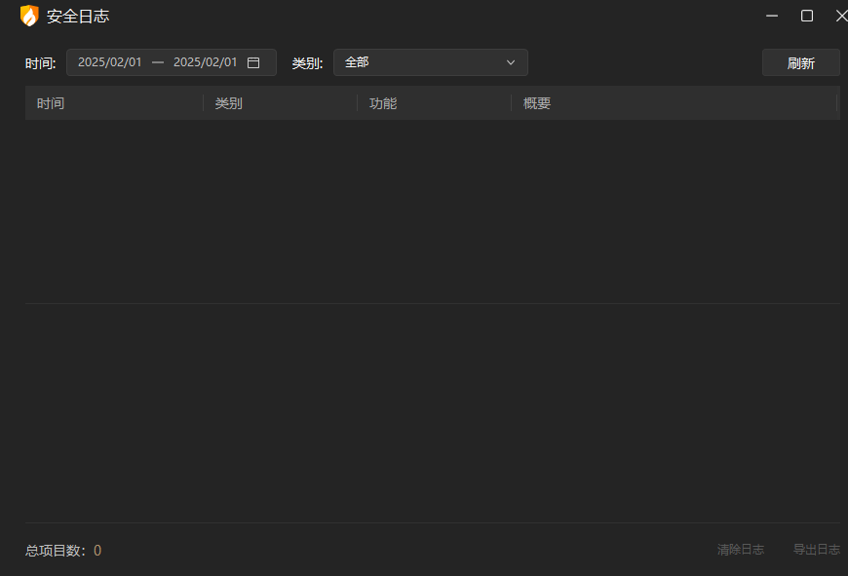Click the 总项目数 count label
The image size is (848, 576).
coord(63,551)
